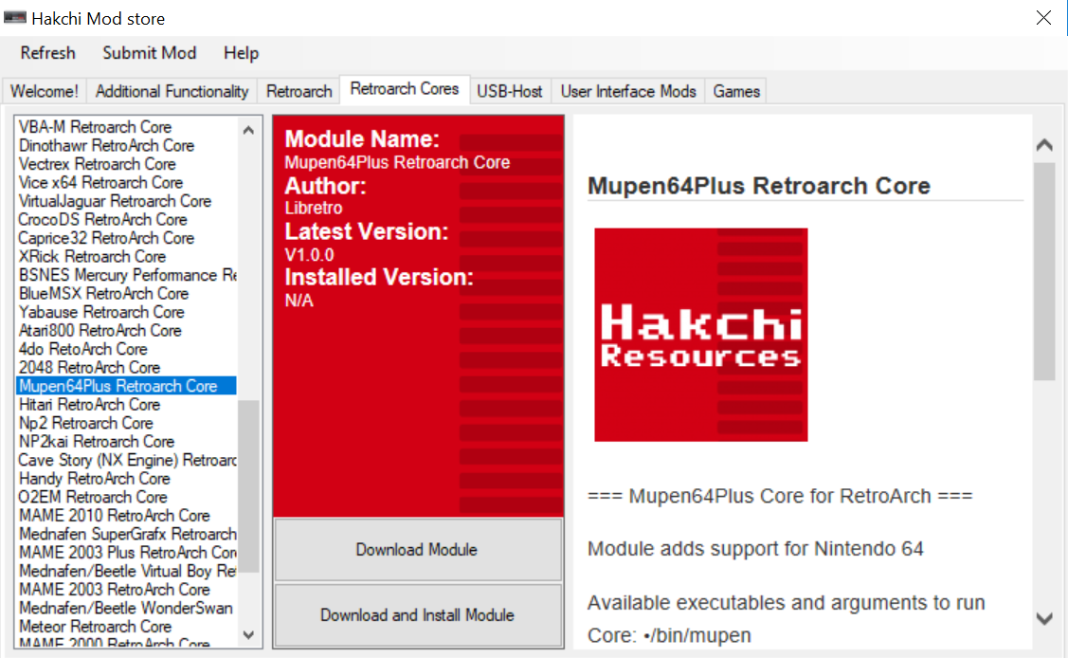Click the Download Module button
1068x658 pixels.
click(x=418, y=550)
